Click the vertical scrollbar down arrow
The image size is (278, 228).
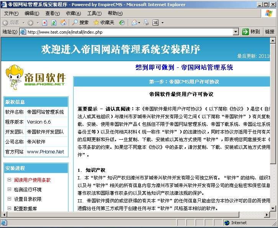point(273,208)
